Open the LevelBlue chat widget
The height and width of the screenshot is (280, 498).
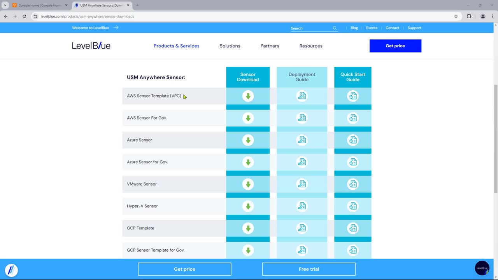click(x=482, y=268)
